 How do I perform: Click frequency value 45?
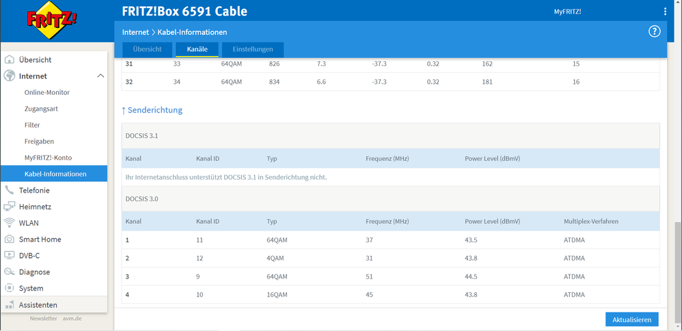[369, 295]
